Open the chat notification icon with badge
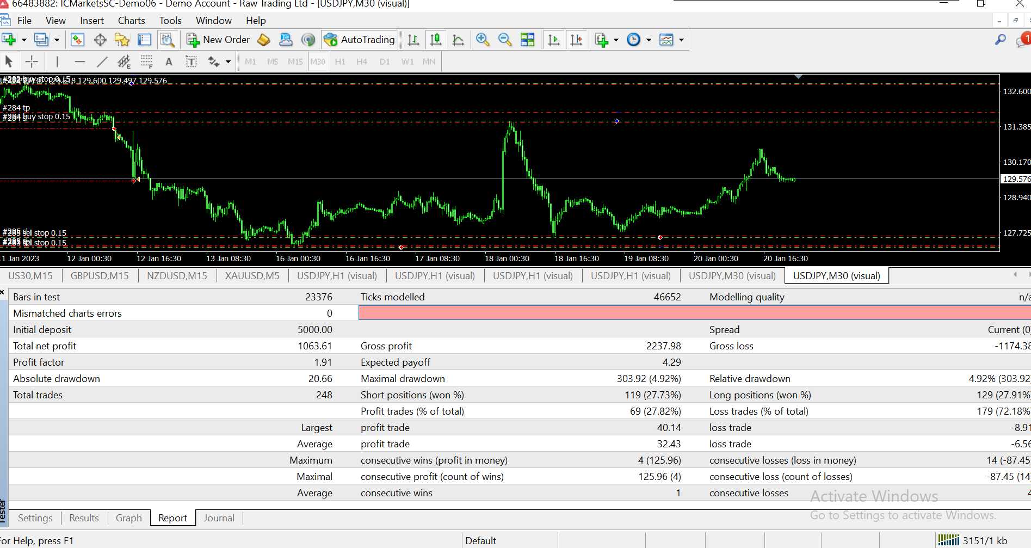Image resolution: width=1031 pixels, height=548 pixels. click(1023, 40)
